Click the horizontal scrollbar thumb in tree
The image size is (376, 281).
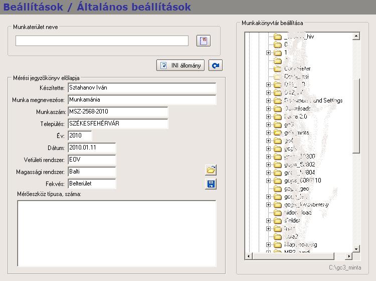pyautogui.click(x=293, y=256)
